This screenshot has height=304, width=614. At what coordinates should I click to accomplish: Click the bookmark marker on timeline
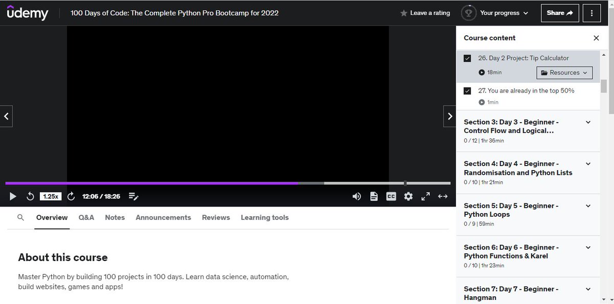405,183
